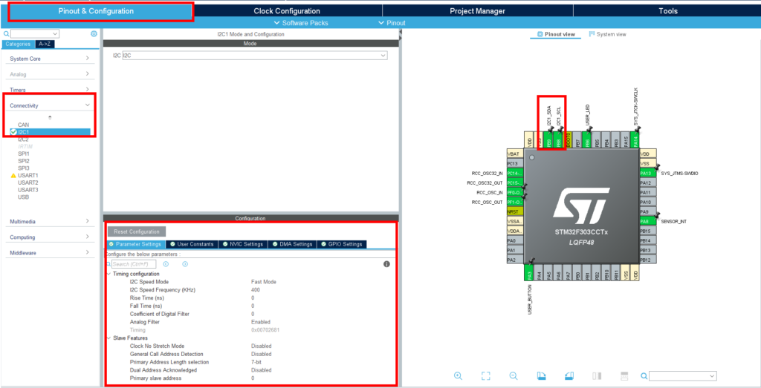
Task: Open the NVIC Settings tab
Action: (243, 244)
